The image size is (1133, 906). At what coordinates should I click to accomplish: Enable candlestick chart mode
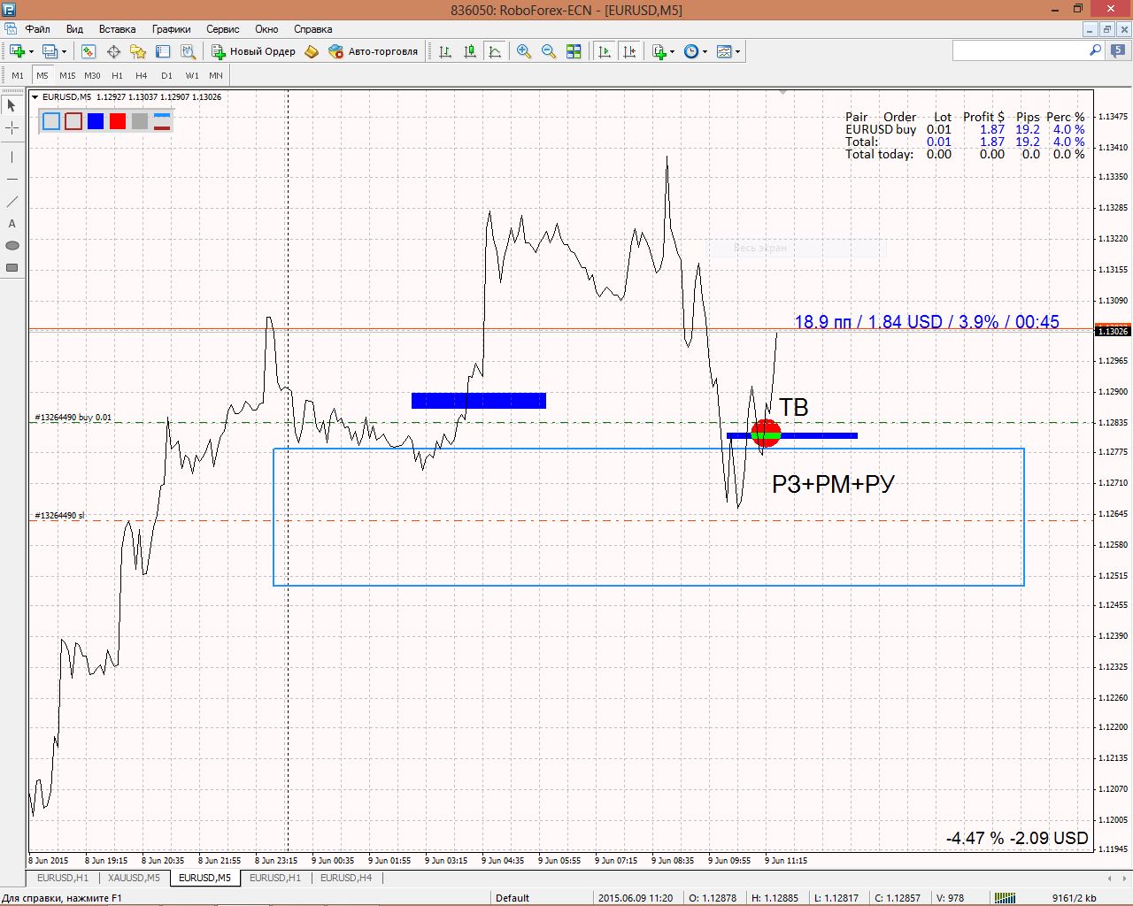[470, 52]
